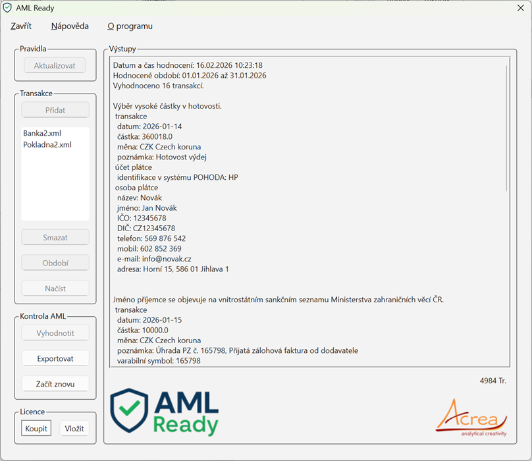Select Pokladna2.xml in the transaction list

point(47,144)
